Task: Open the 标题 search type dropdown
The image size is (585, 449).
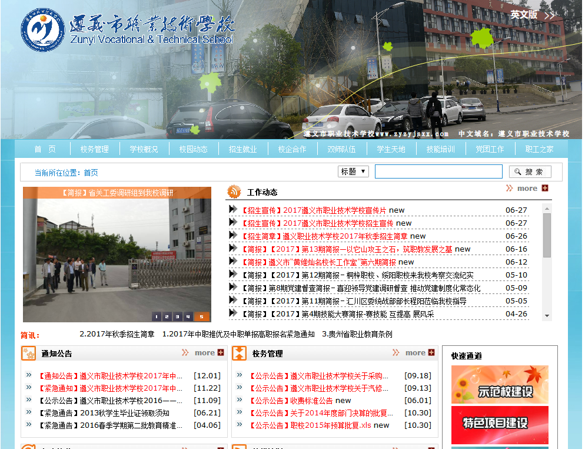Action: [354, 171]
